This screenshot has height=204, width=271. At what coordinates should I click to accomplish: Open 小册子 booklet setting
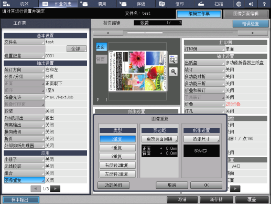pos(24,159)
